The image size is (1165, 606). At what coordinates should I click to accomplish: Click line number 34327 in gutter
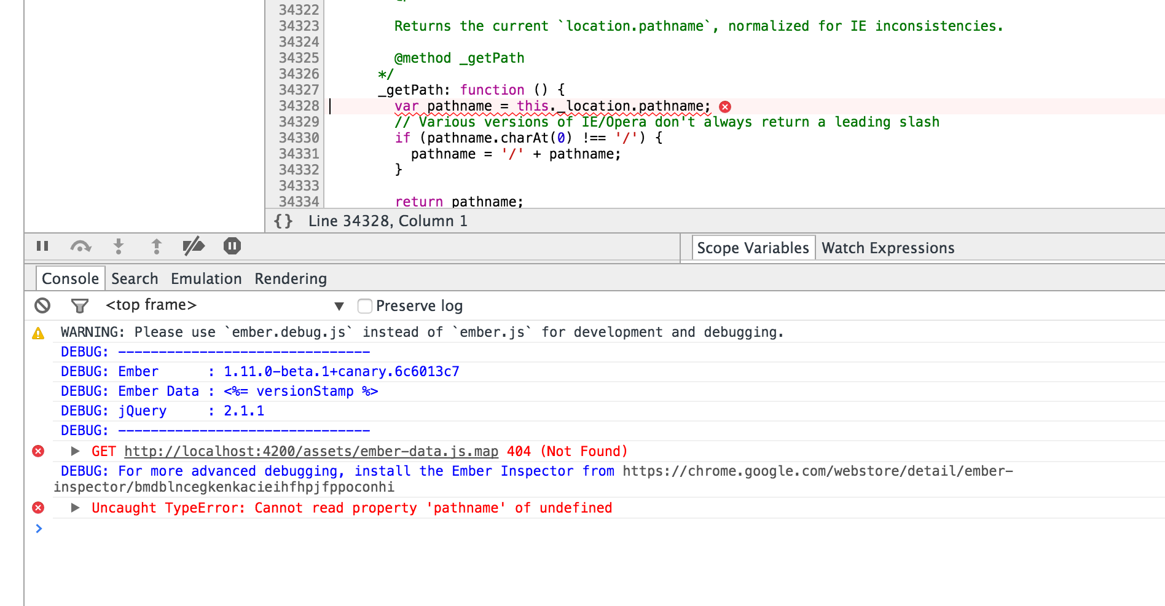pyautogui.click(x=299, y=90)
